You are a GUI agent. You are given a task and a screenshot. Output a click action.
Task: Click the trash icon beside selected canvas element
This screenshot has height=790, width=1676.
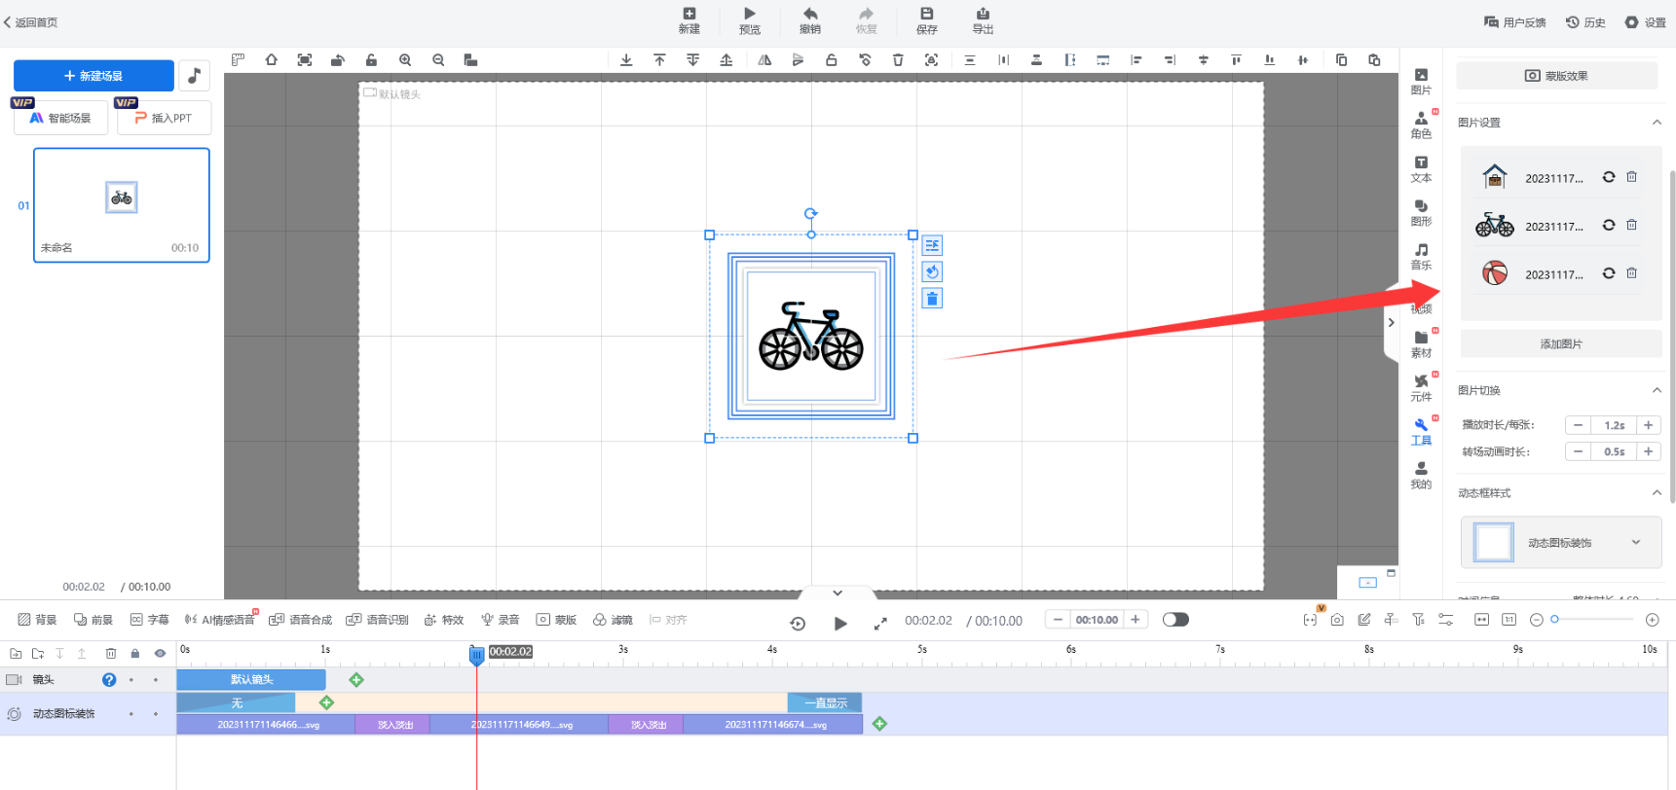coord(932,299)
